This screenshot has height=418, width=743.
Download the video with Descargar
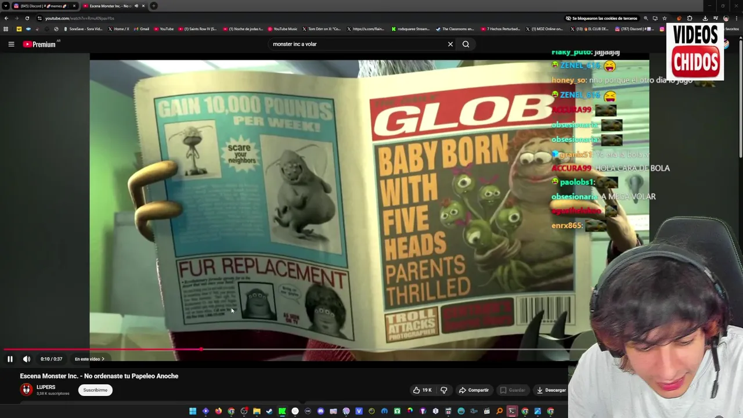551,390
